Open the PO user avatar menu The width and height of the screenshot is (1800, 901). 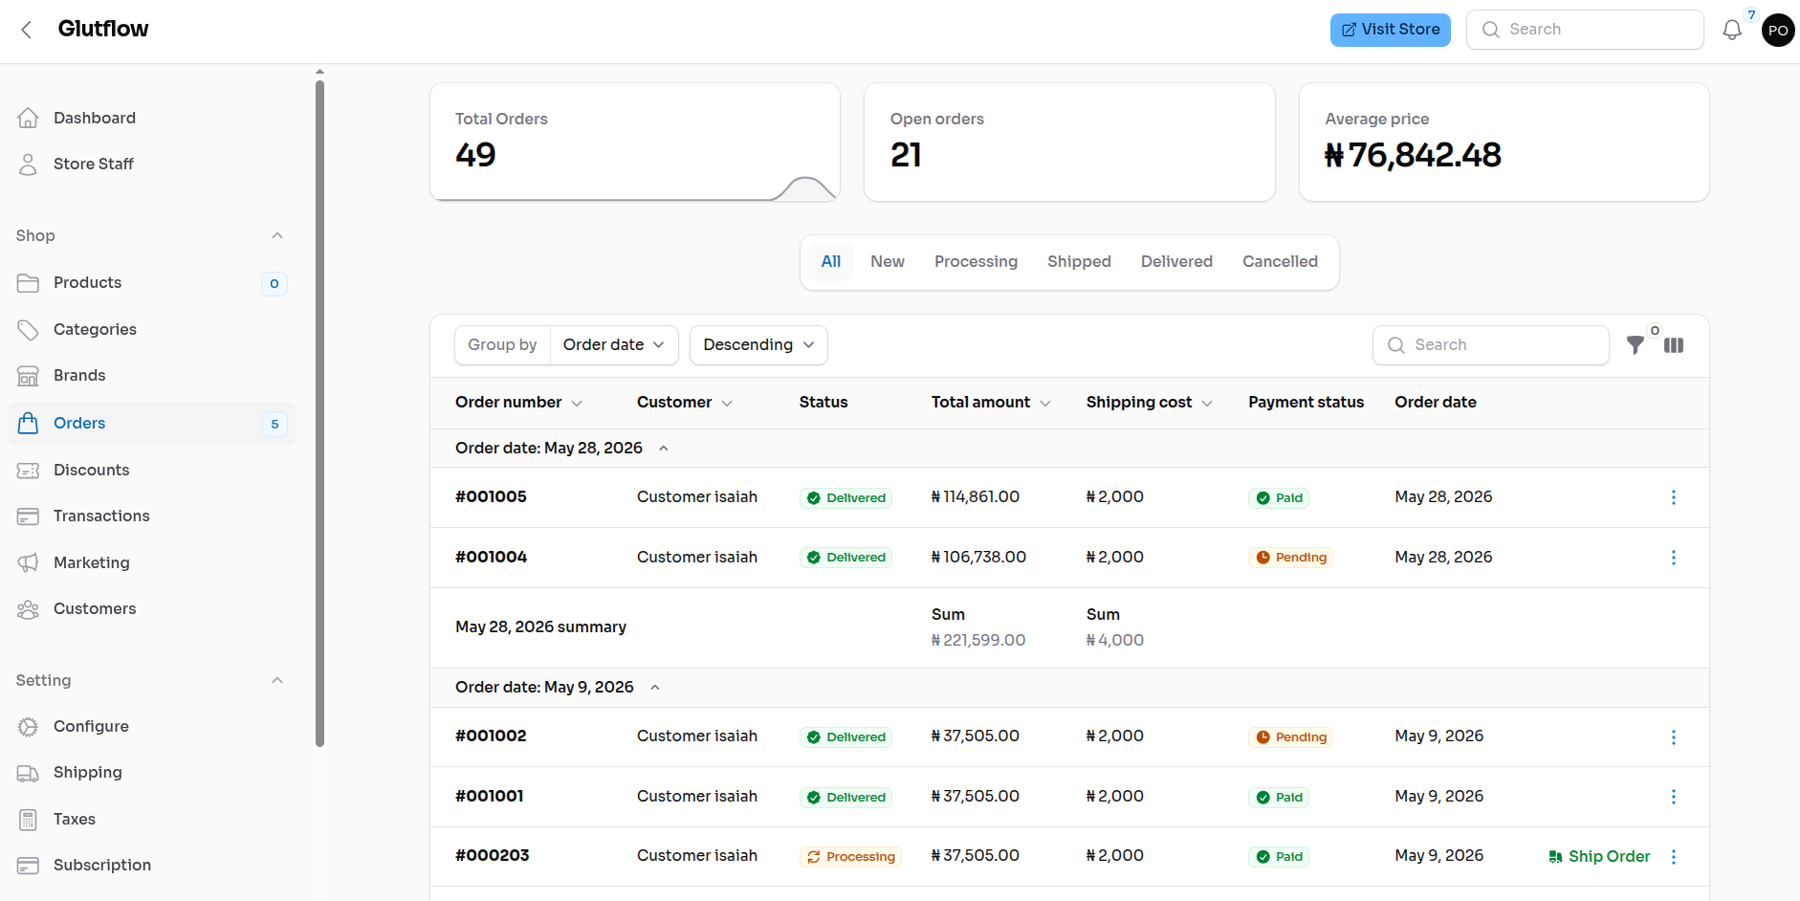(1778, 31)
